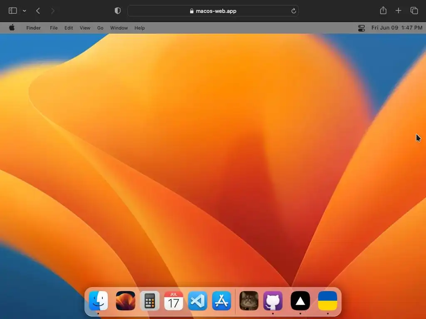Open the Window menu

coord(119,28)
